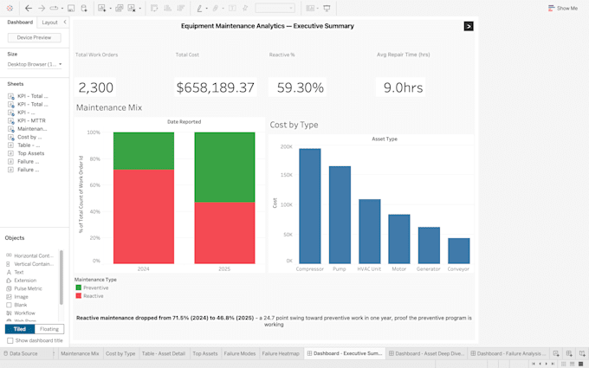This screenshot has width=589, height=368.
Task: Select the Workflow object
Action: pyautogui.click(x=21, y=313)
